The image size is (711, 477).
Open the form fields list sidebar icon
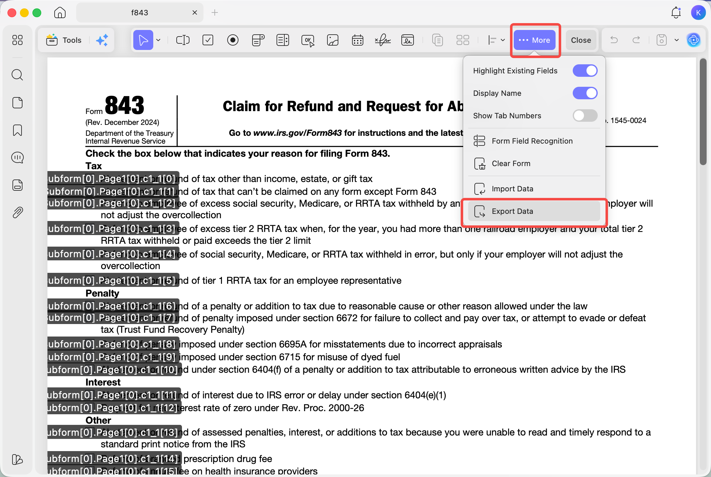(17, 185)
